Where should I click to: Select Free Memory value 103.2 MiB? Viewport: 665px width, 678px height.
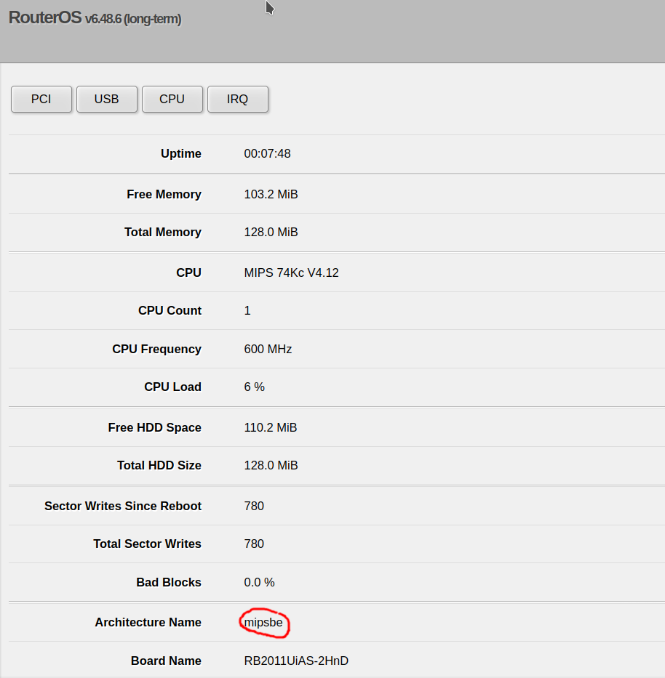point(271,194)
